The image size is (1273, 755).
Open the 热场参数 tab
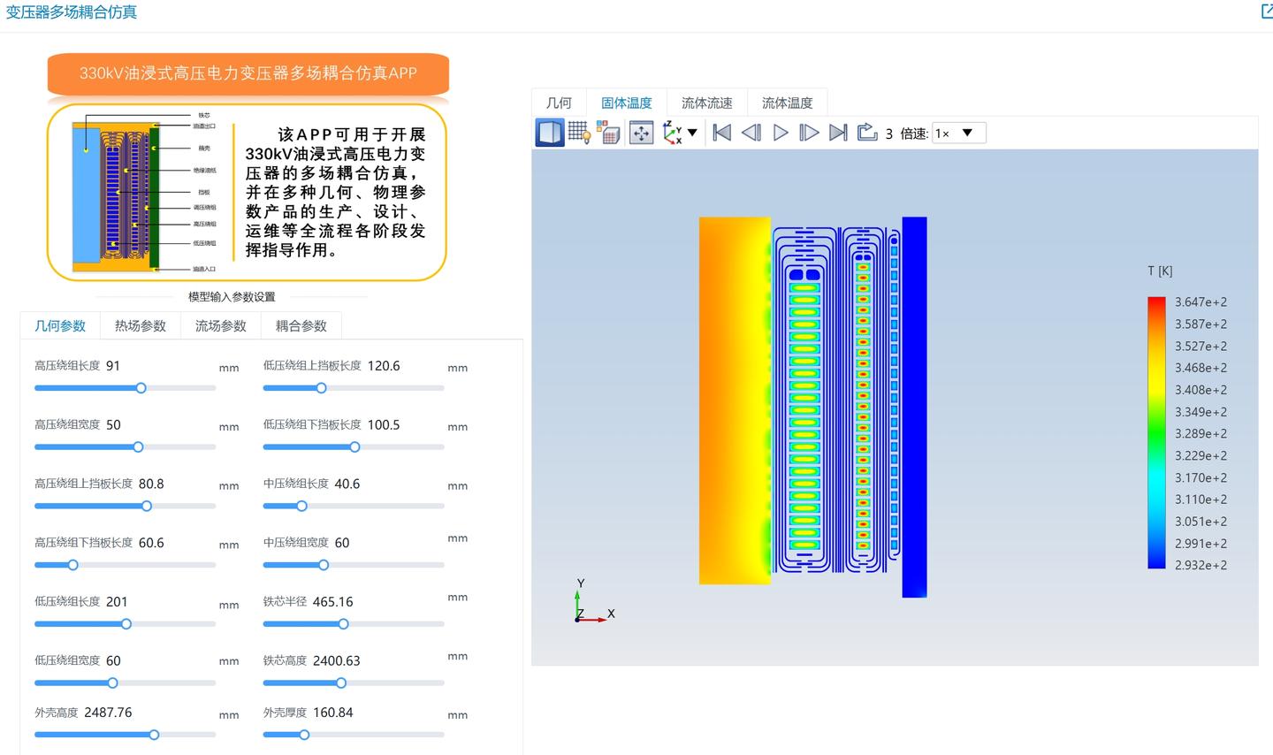point(141,325)
